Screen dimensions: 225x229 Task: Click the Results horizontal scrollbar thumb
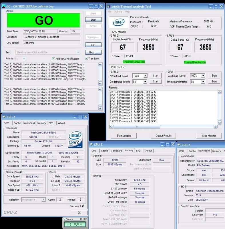click(x=137, y=127)
